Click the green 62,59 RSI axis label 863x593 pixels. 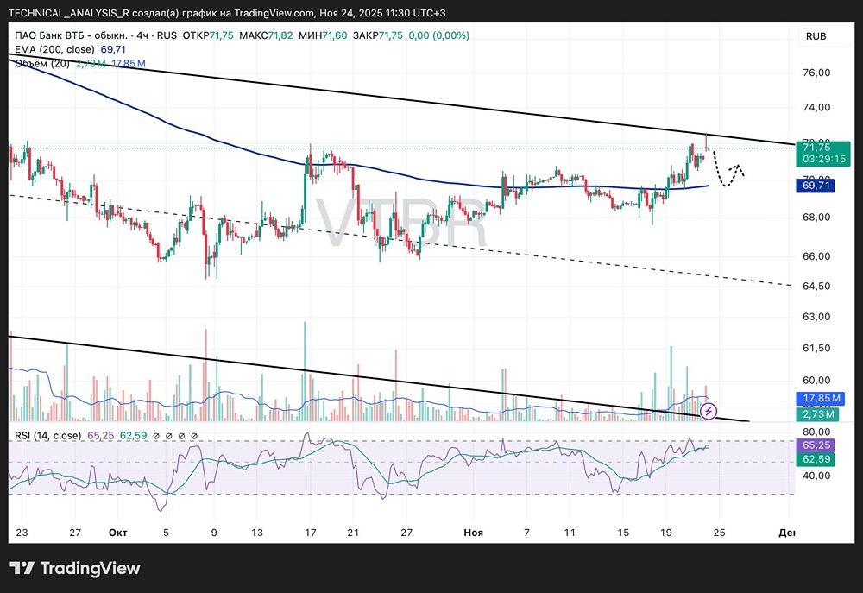(816, 459)
